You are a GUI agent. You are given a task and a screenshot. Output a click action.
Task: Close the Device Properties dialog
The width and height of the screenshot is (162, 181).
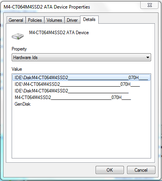click(x=150, y=5)
